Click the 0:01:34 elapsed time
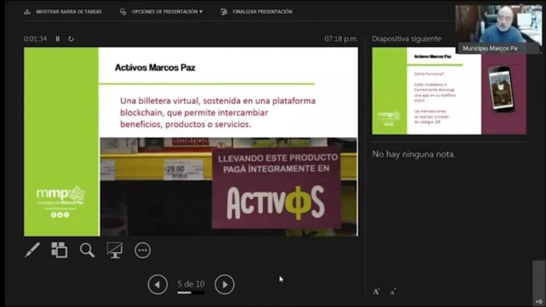 (35, 39)
